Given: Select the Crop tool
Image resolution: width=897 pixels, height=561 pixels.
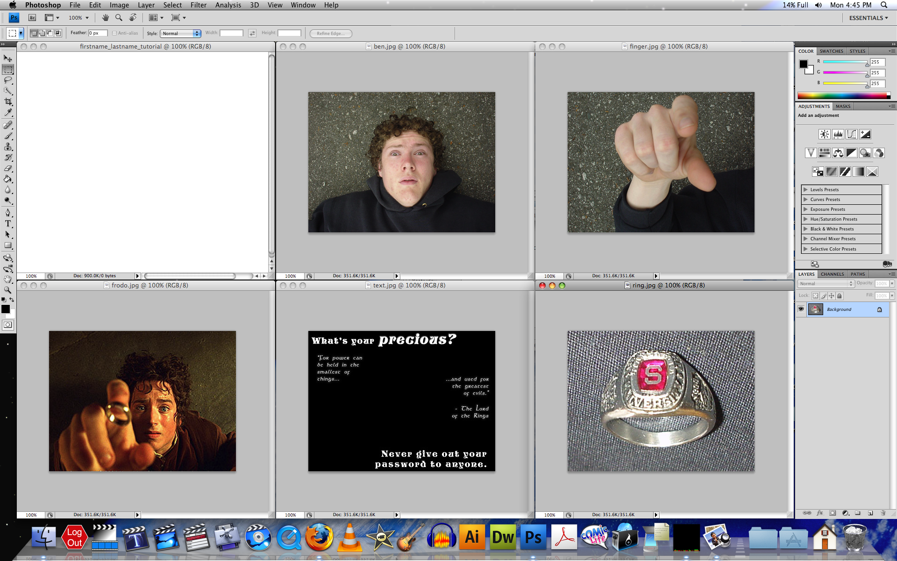Looking at the screenshot, I should [x=8, y=102].
